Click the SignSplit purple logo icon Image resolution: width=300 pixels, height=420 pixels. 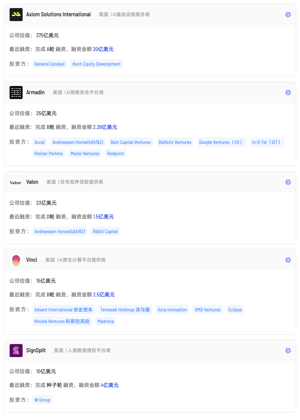16,350
